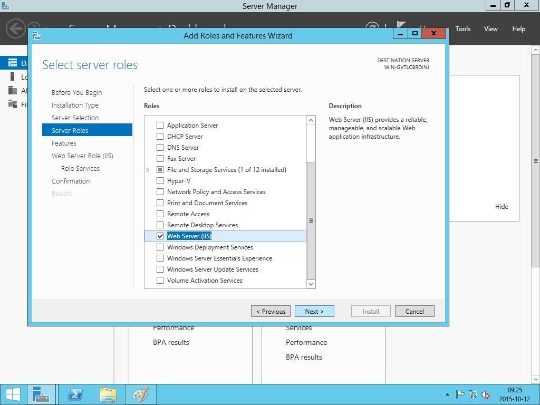540x405 pixels.
Task: Open BPA results under Services tile
Action: click(x=304, y=357)
